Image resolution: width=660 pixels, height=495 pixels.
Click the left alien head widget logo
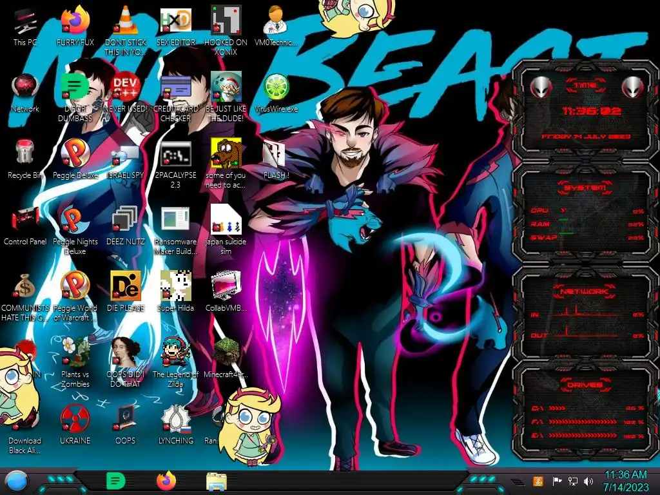[541, 87]
